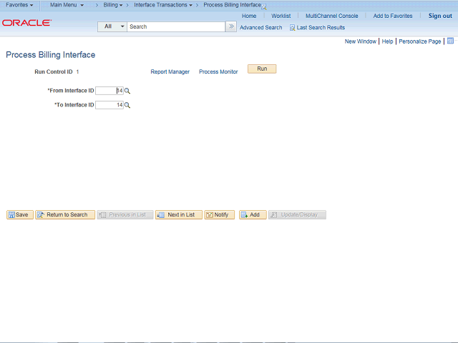
Task: Open Advanced Search
Action: tap(260, 28)
